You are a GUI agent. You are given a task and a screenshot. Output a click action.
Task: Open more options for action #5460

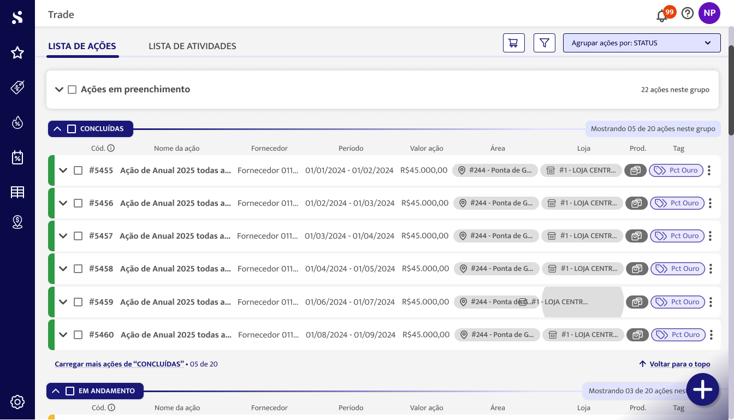pyautogui.click(x=712, y=335)
